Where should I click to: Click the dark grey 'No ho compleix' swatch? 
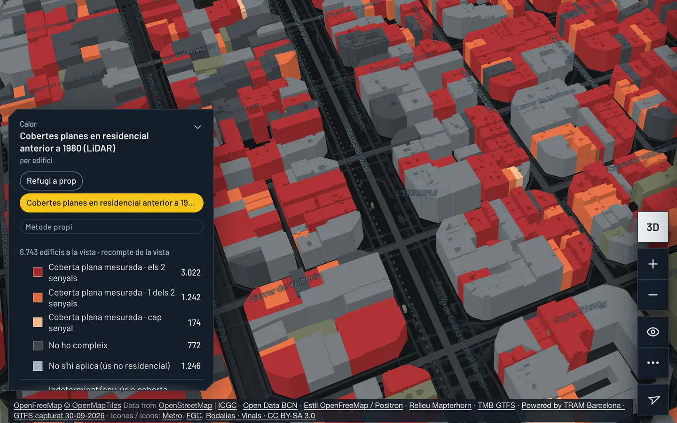click(x=38, y=345)
